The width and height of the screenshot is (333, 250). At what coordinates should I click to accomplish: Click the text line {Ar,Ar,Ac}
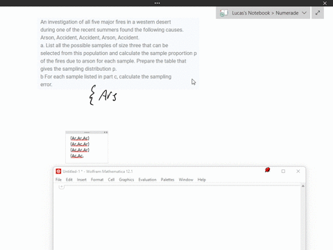pyautogui.click(x=80, y=138)
